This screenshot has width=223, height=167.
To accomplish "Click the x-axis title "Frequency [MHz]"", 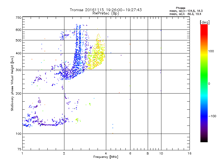I will click(x=106, y=157).
